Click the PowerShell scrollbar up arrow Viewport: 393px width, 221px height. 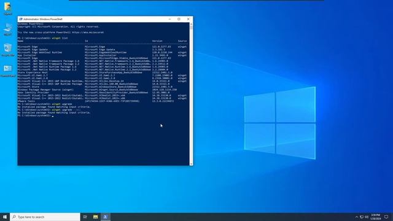point(191,24)
